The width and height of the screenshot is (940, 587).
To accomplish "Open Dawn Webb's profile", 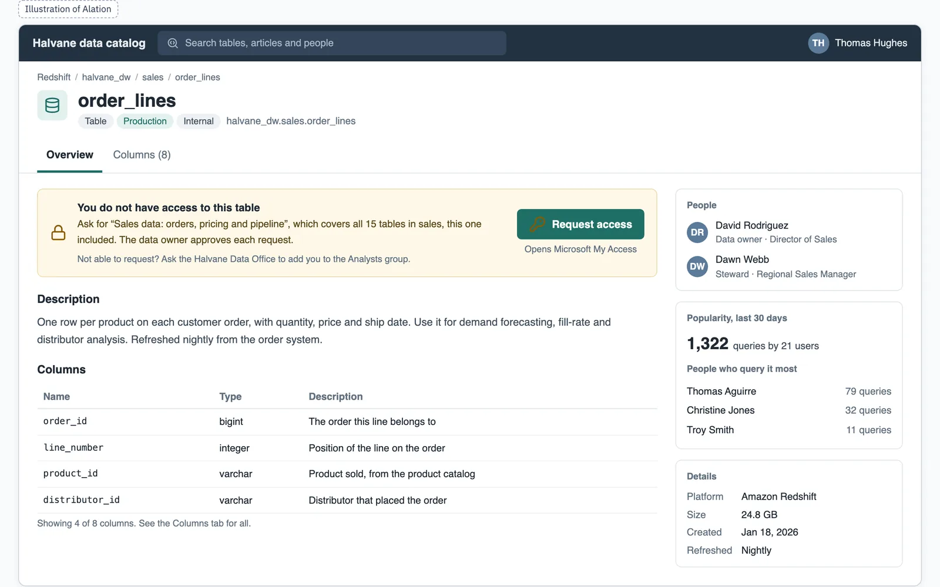I will click(x=742, y=259).
